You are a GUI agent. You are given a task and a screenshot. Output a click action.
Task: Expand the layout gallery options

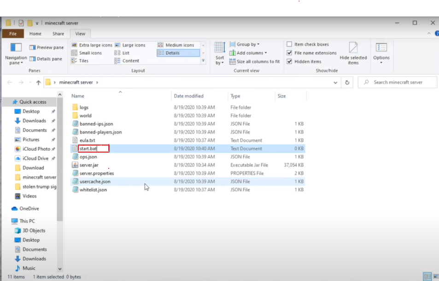(x=203, y=61)
